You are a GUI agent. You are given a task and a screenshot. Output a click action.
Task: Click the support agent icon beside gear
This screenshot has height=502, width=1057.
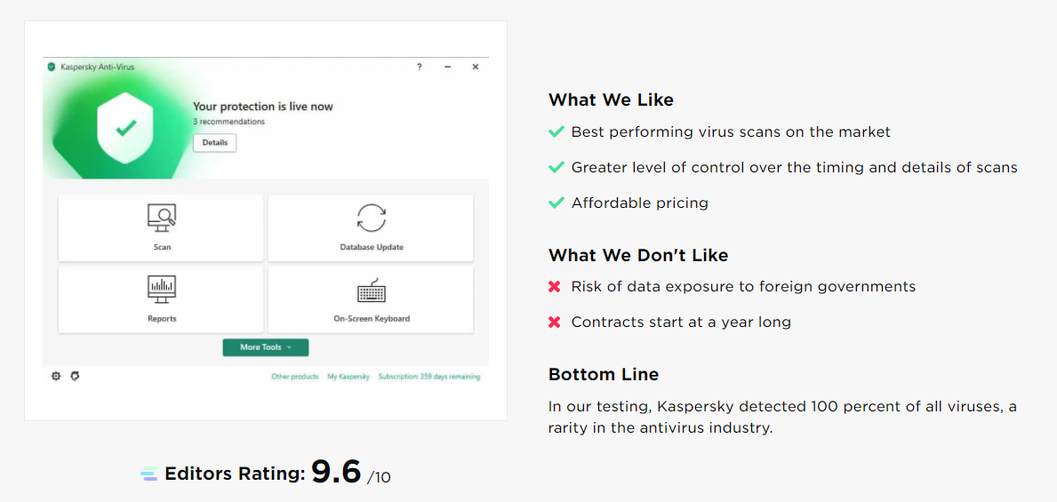(75, 376)
